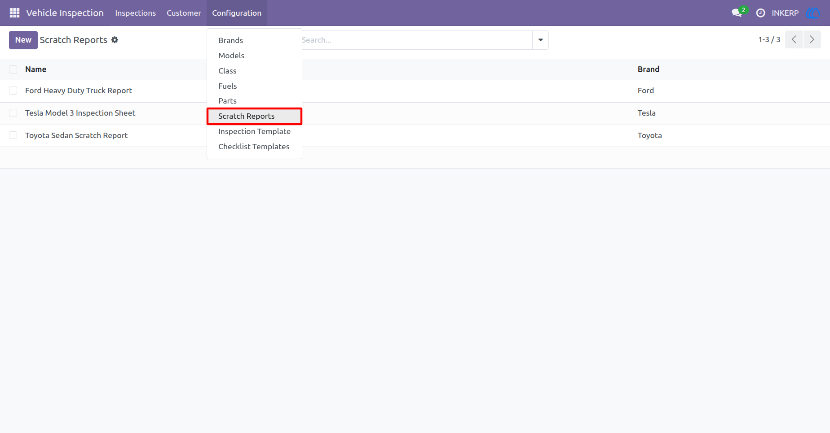Click the INKERP company name
Image resolution: width=830 pixels, height=433 pixels.
(x=785, y=13)
